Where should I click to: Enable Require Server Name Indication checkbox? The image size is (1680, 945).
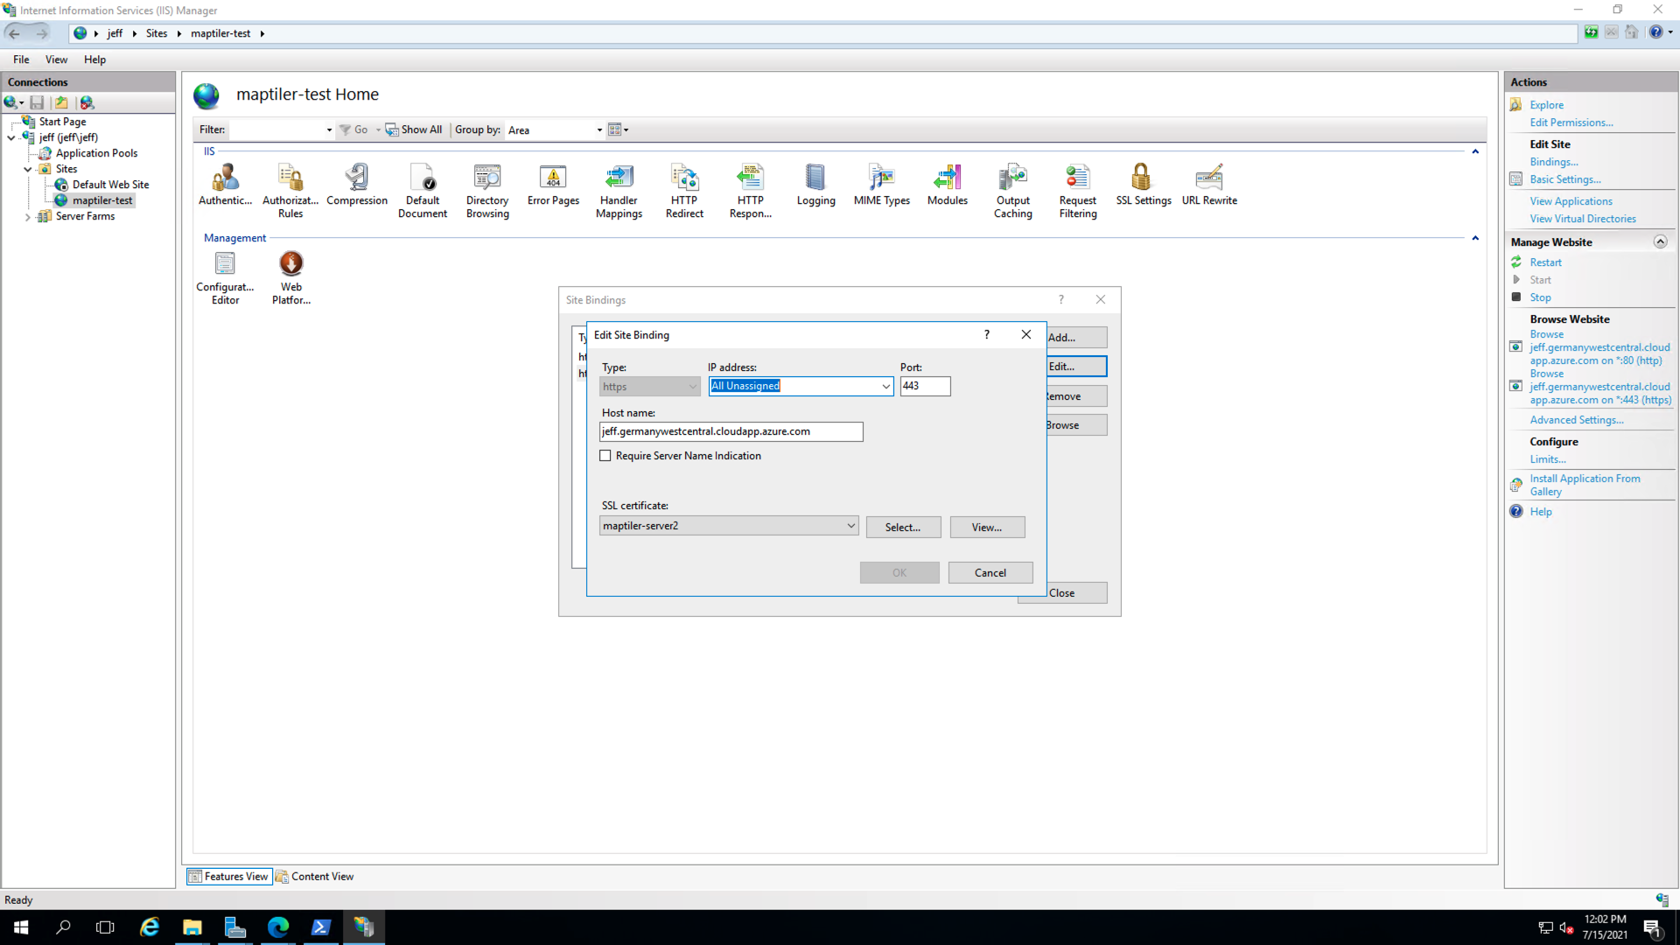[605, 456]
